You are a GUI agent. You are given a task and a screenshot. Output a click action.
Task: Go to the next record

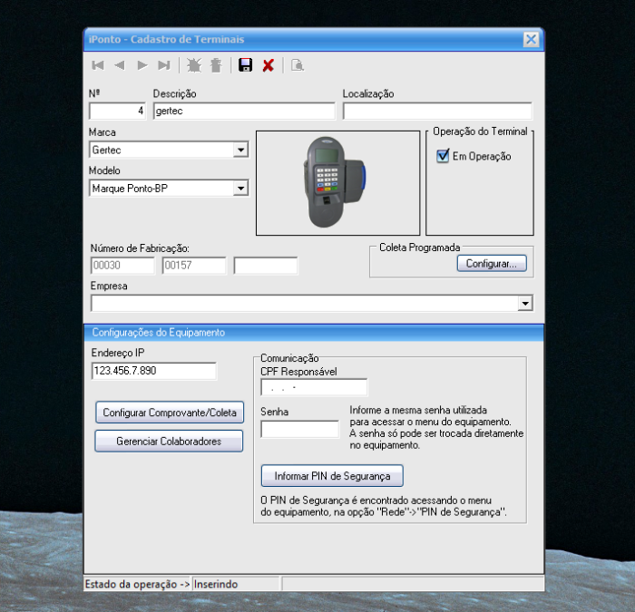coord(142,65)
